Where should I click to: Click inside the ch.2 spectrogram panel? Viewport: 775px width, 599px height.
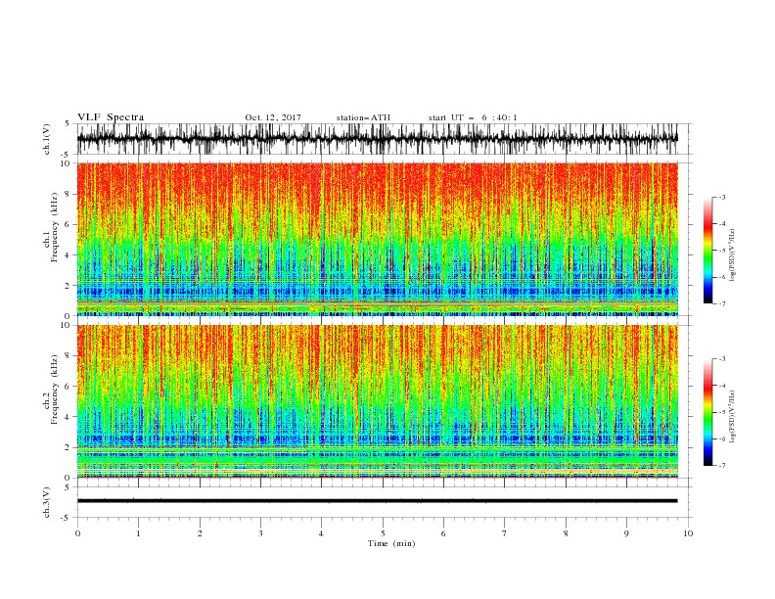[377, 401]
